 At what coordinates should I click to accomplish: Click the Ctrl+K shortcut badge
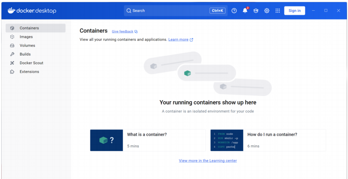pos(218,10)
